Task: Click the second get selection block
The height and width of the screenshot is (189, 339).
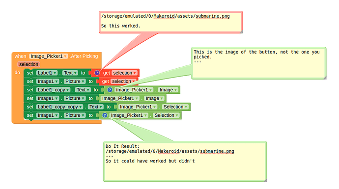Action: coord(117,81)
